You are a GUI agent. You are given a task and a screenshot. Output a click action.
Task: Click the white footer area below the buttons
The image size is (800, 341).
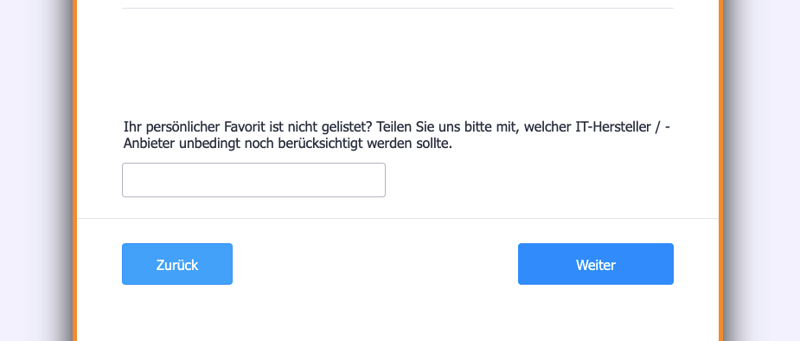(398, 313)
